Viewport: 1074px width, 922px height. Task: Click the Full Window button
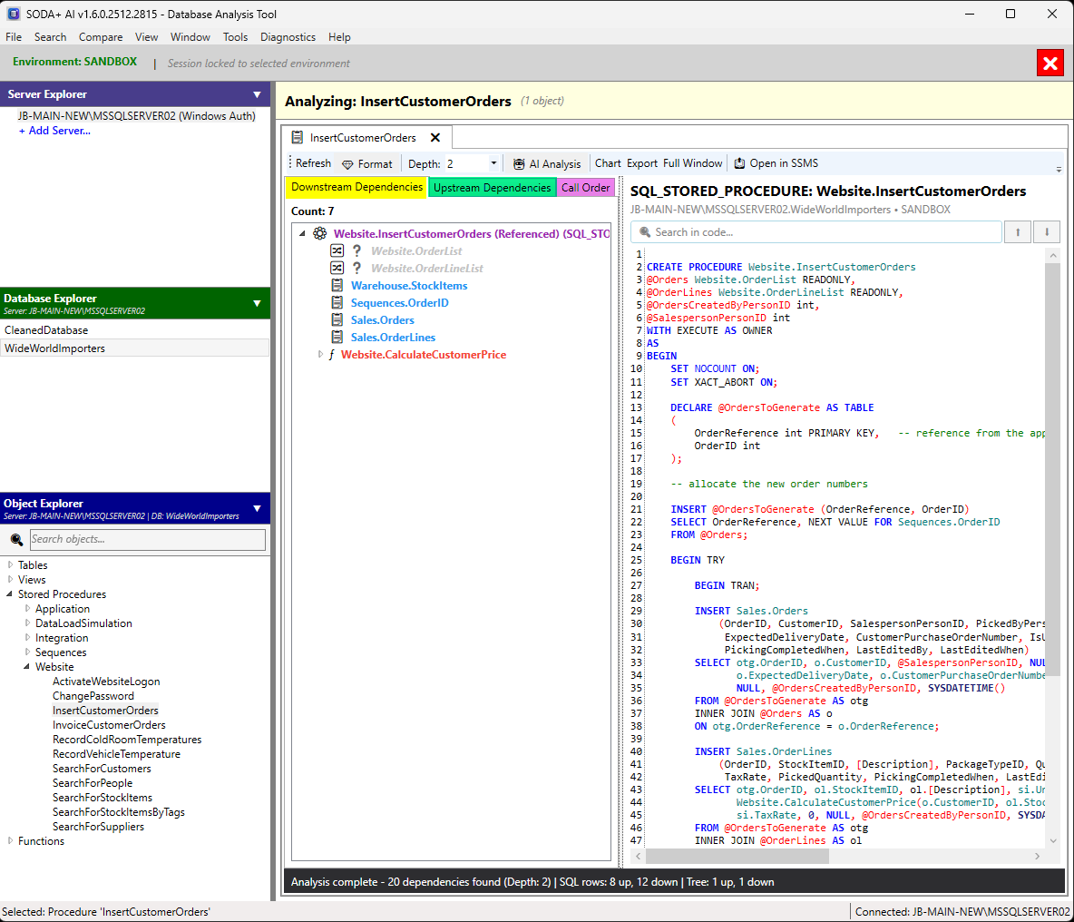click(x=692, y=163)
